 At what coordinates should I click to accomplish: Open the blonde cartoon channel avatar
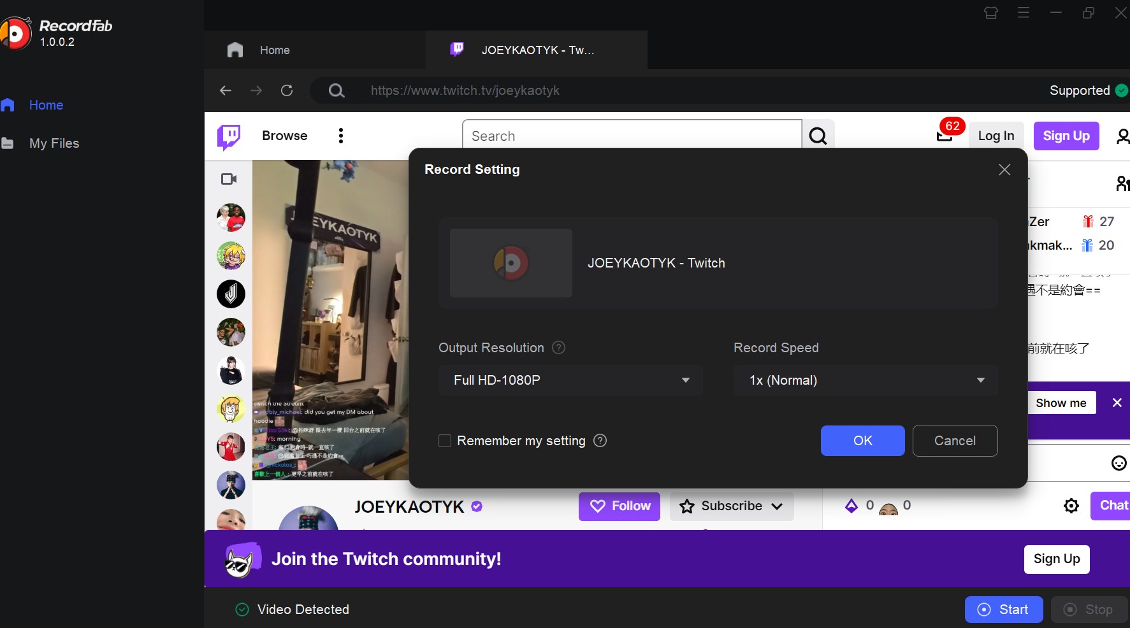[x=231, y=256]
